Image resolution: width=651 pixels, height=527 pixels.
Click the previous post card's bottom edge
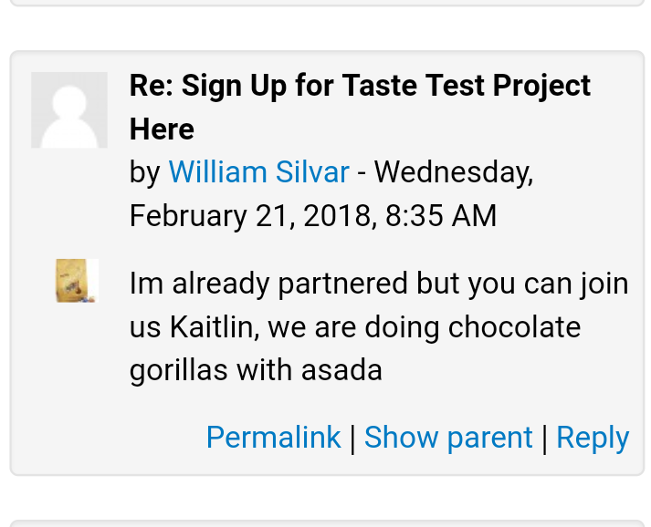[327, 4]
